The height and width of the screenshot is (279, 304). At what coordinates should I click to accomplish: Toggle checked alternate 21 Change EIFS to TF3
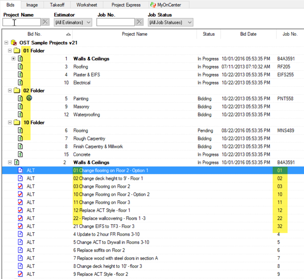[x=21, y=226]
